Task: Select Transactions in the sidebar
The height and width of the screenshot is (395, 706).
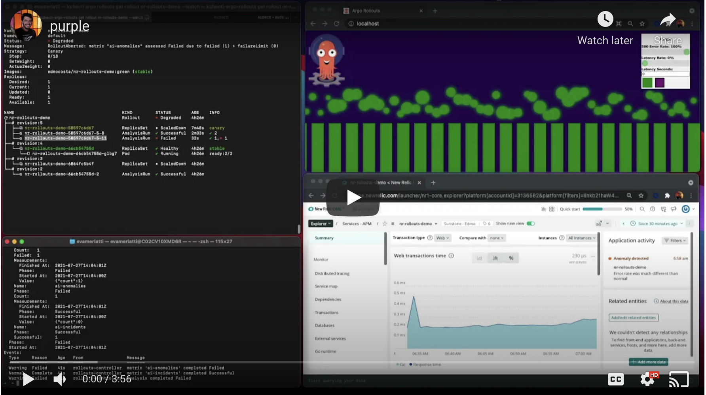Action: (x=326, y=312)
